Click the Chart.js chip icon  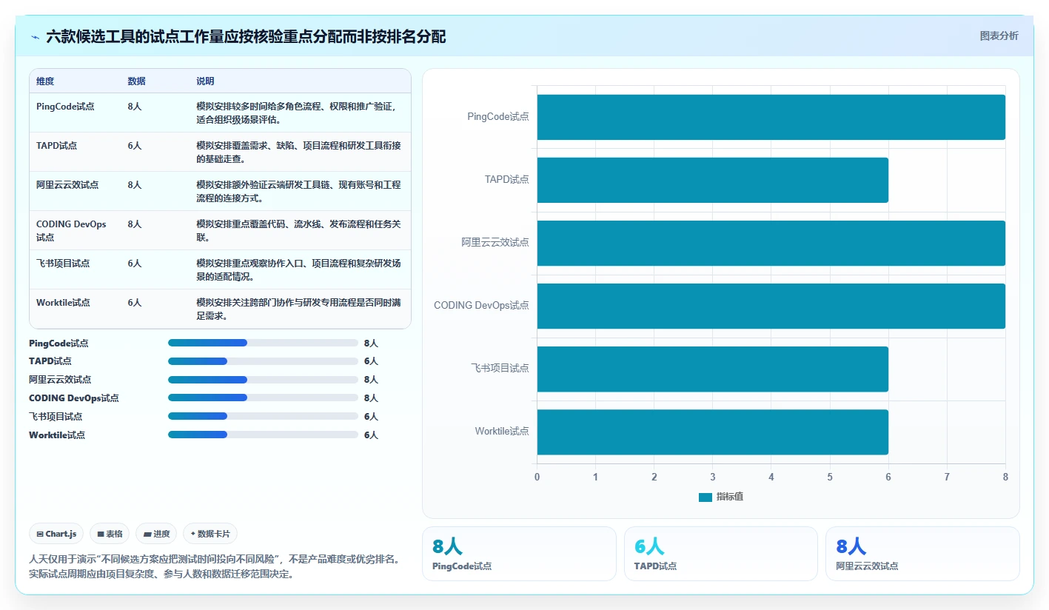point(39,534)
